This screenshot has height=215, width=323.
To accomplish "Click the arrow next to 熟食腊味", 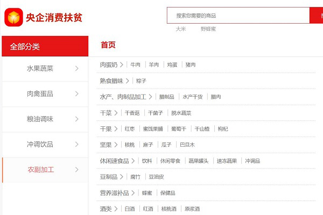I will [128, 81].
